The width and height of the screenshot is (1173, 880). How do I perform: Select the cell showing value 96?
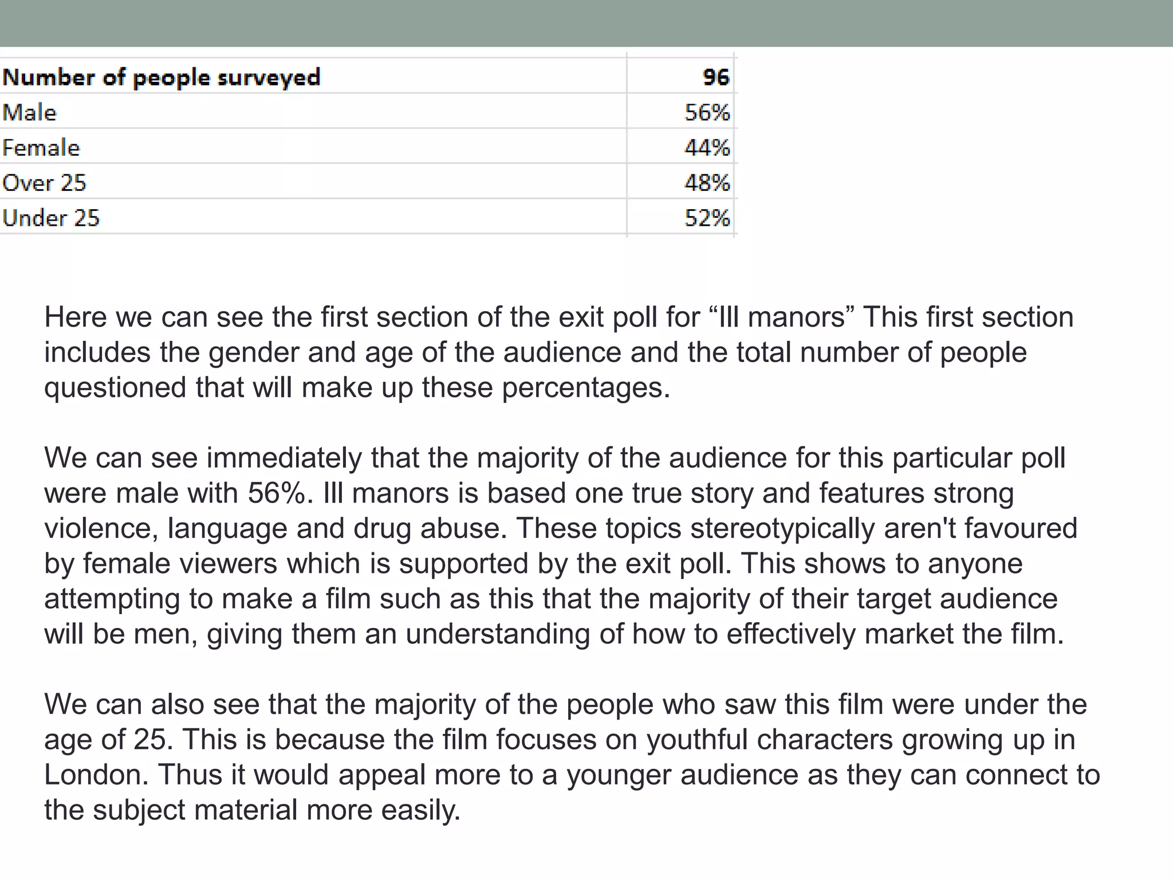715,77
